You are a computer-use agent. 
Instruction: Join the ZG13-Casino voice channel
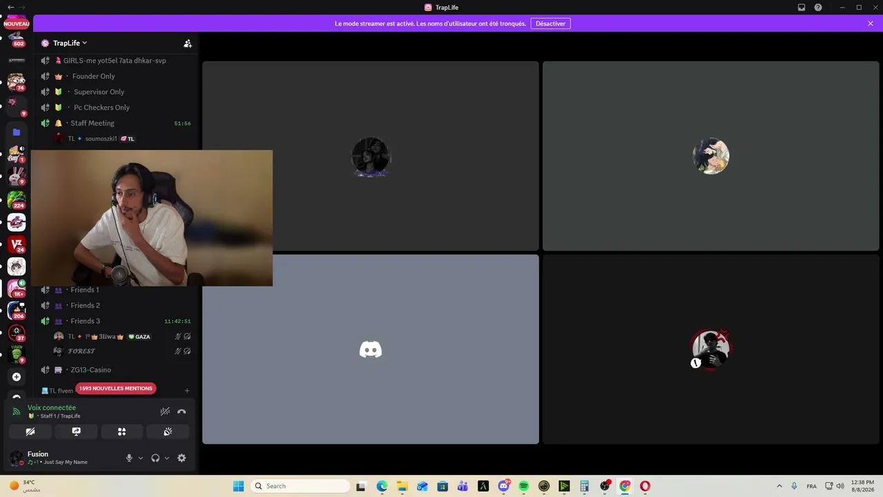point(115,370)
